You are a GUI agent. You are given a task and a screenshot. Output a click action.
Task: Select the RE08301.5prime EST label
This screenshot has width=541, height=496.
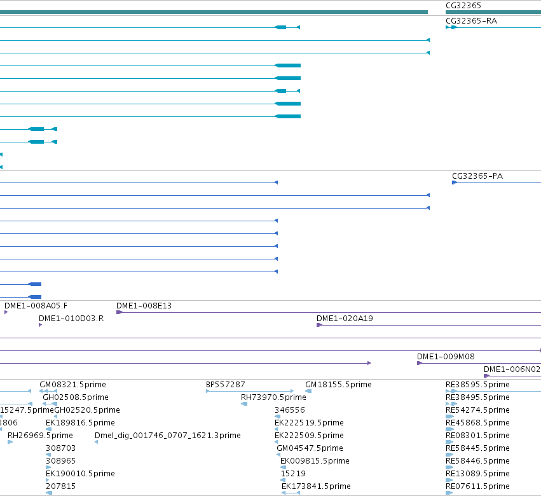[x=477, y=436]
